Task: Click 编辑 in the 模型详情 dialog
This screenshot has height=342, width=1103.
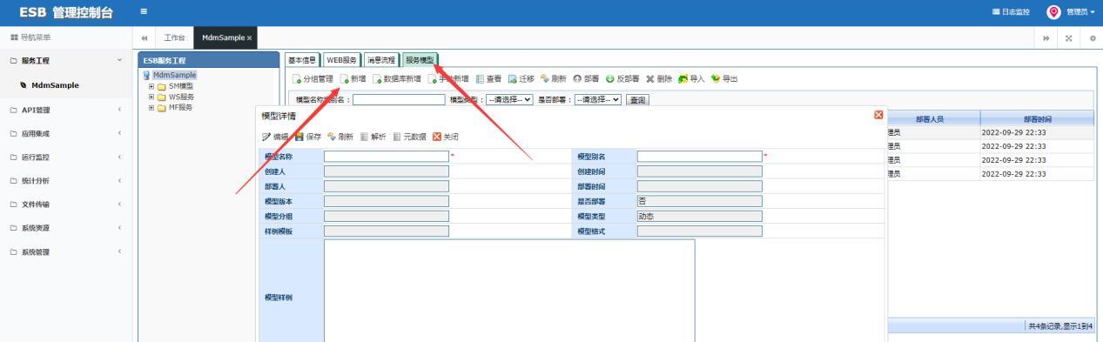Action: point(275,137)
